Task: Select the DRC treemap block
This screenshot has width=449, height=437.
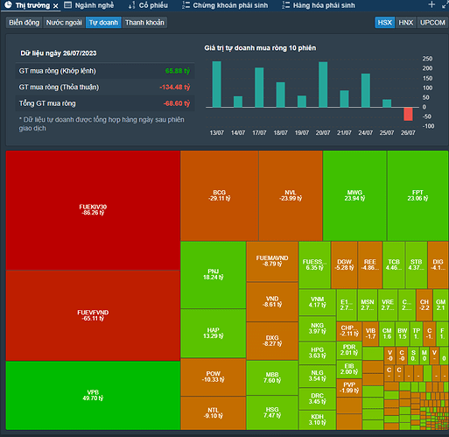Action: pyautogui.click(x=318, y=398)
